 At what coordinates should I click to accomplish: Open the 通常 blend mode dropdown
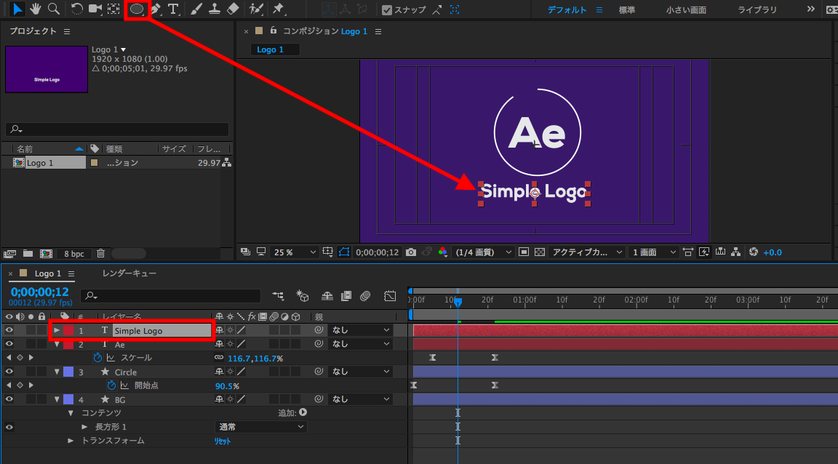pyautogui.click(x=261, y=427)
